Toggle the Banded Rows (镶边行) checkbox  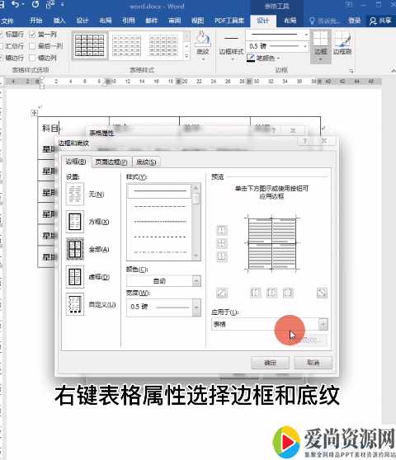pos(1,58)
